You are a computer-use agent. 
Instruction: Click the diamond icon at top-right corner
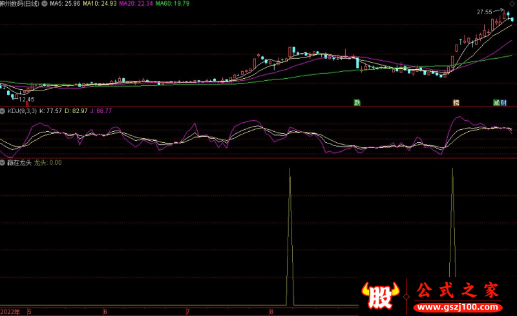coord(512,5)
